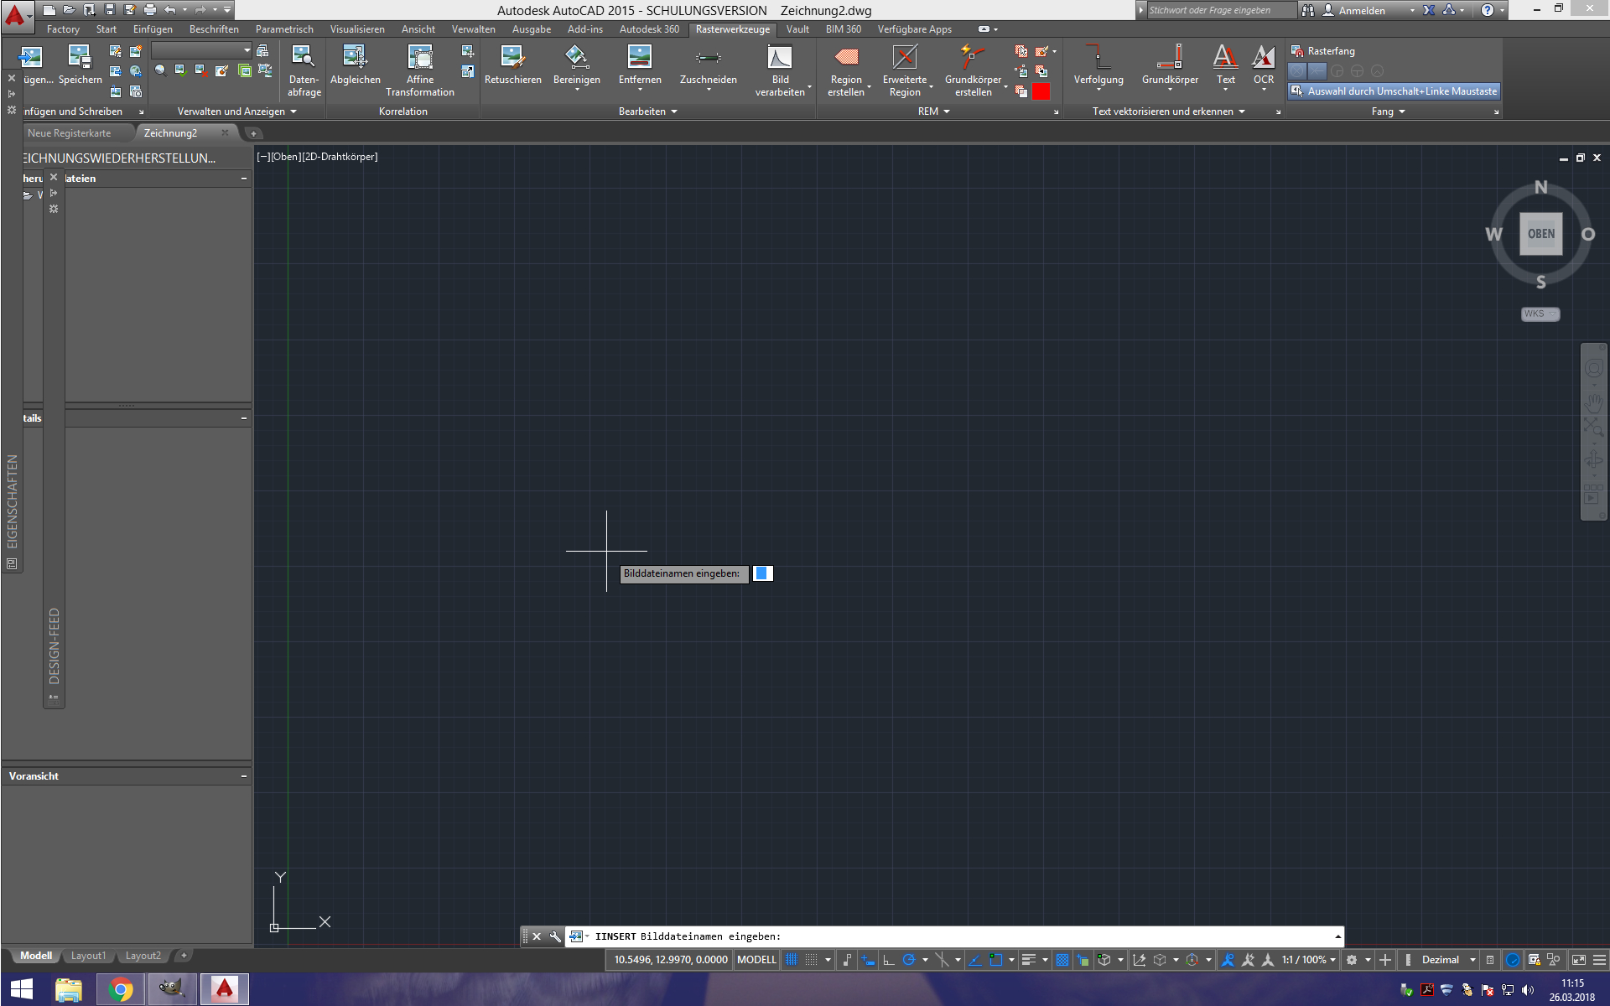
Task: Expand the Bearbeiten panel
Action: (x=647, y=111)
